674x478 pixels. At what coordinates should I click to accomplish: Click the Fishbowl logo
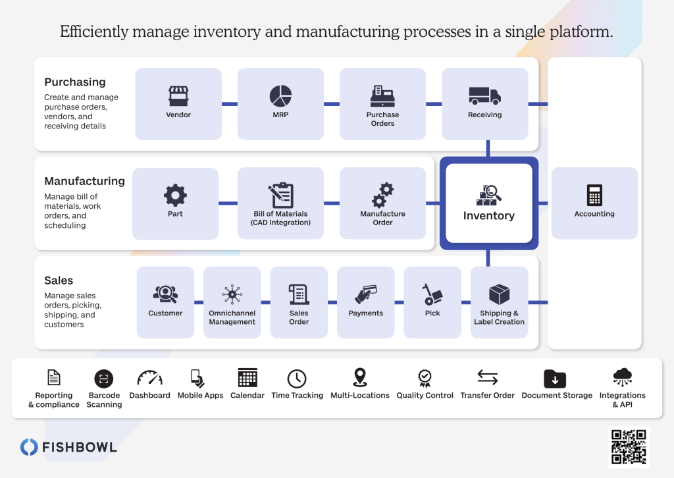click(x=68, y=447)
